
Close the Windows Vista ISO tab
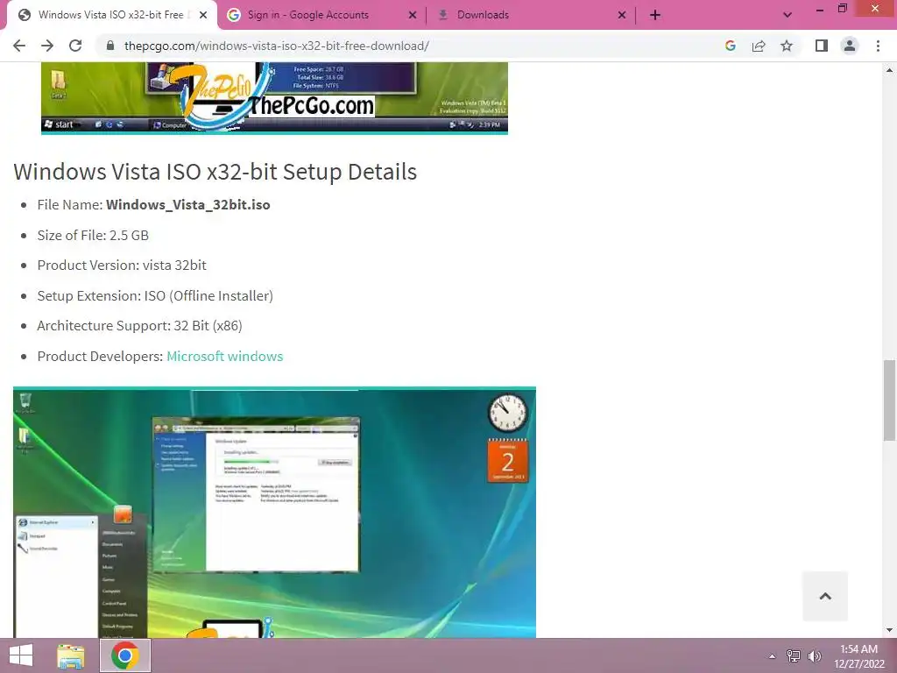[203, 15]
